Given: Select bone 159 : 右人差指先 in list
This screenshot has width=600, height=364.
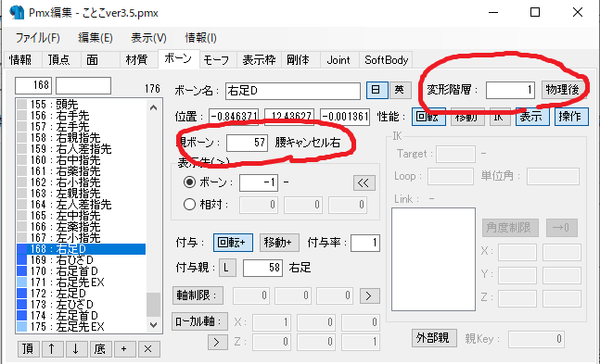Looking at the screenshot, I should click(81, 149).
